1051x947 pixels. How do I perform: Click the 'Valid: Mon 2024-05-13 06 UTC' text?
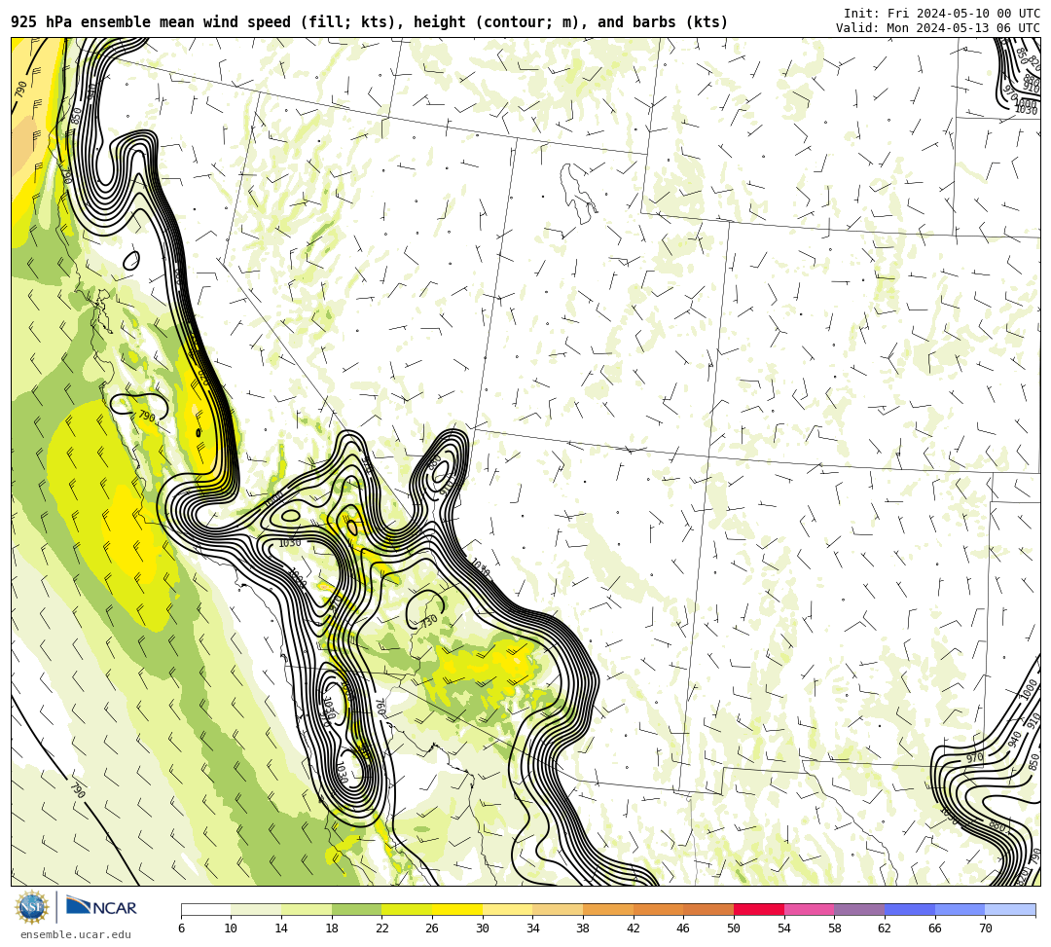[x=938, y=27]
